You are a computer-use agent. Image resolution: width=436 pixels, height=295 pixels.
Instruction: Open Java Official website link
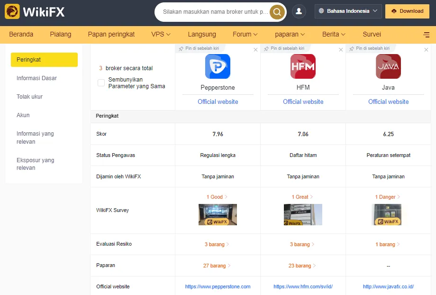[x=389, y=101]
